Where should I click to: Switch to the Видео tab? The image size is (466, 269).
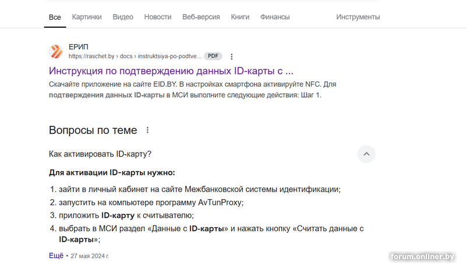coord(123,17)
